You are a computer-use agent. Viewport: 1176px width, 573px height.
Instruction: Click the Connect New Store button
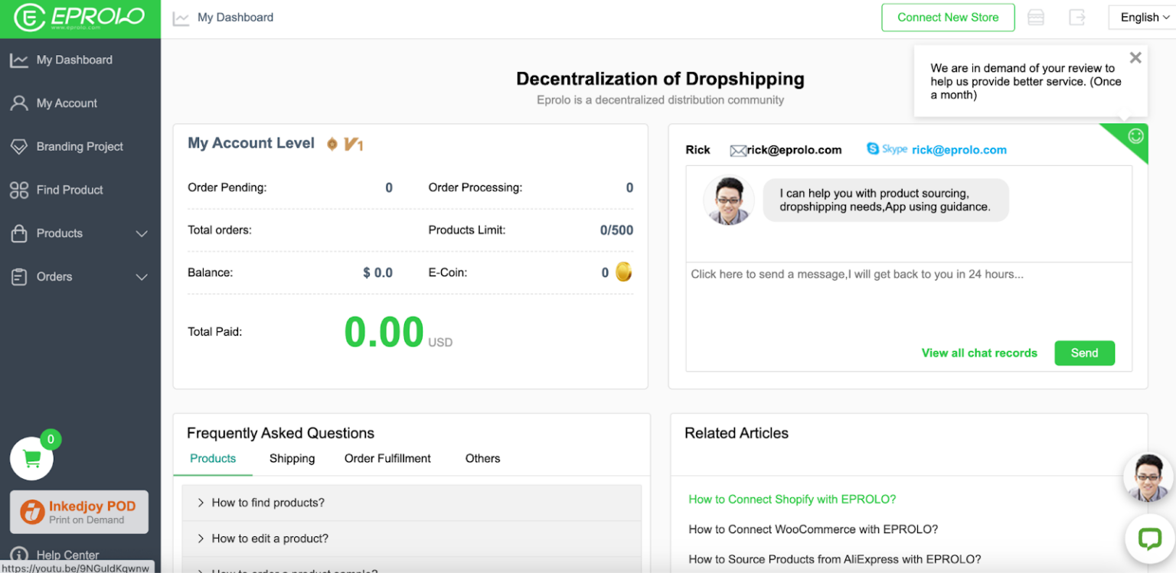948,17
